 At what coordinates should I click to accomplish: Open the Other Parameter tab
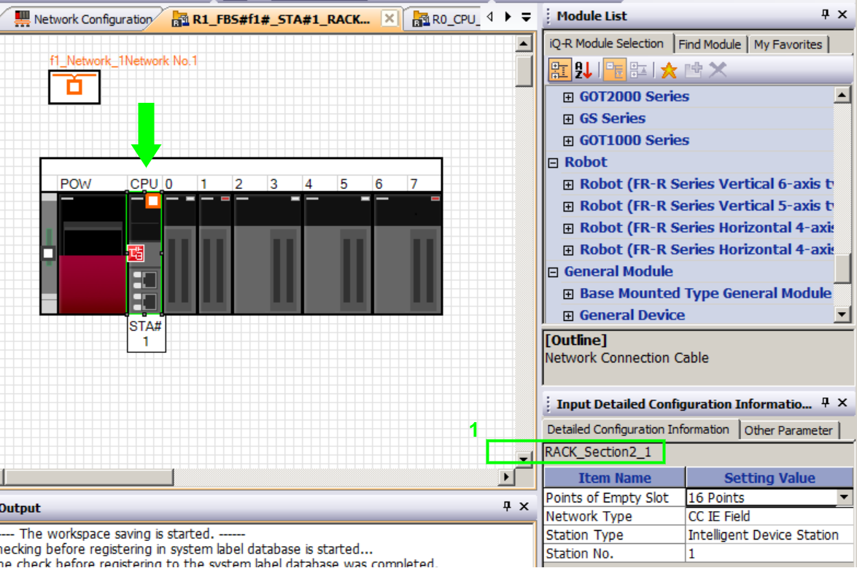click(x=788, y=430)
